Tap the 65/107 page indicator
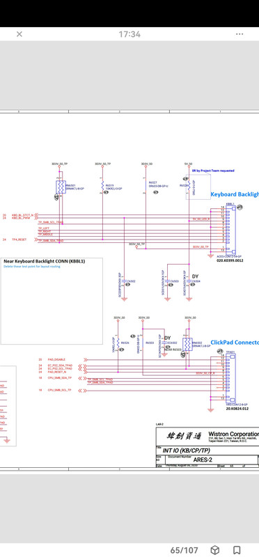The image size is (259, 557). pos(184,550)
